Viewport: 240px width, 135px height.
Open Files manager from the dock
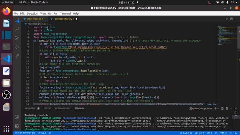point(6,83)
